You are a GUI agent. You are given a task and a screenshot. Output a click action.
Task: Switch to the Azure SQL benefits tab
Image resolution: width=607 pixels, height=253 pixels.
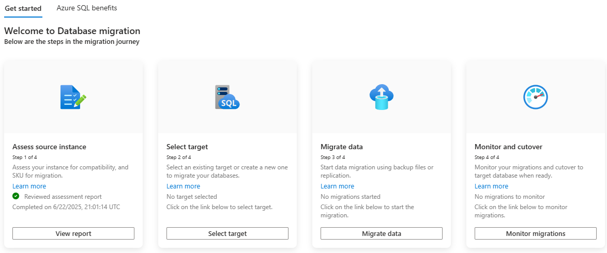[x=87, y=8]
